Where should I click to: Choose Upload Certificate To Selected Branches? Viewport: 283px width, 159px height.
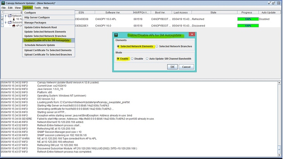48,54
